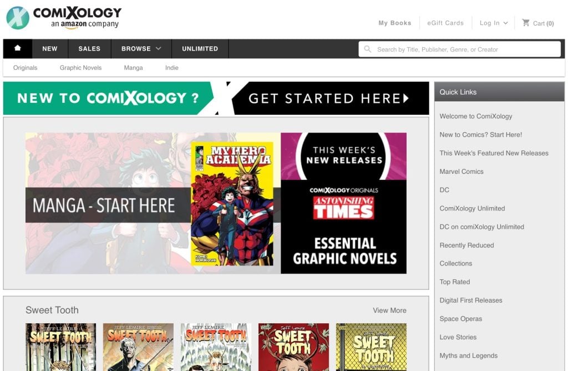The width and height of the screenshot is (568, 371).
Task: Open the NEW tab
Action: [x=49, y=48]
